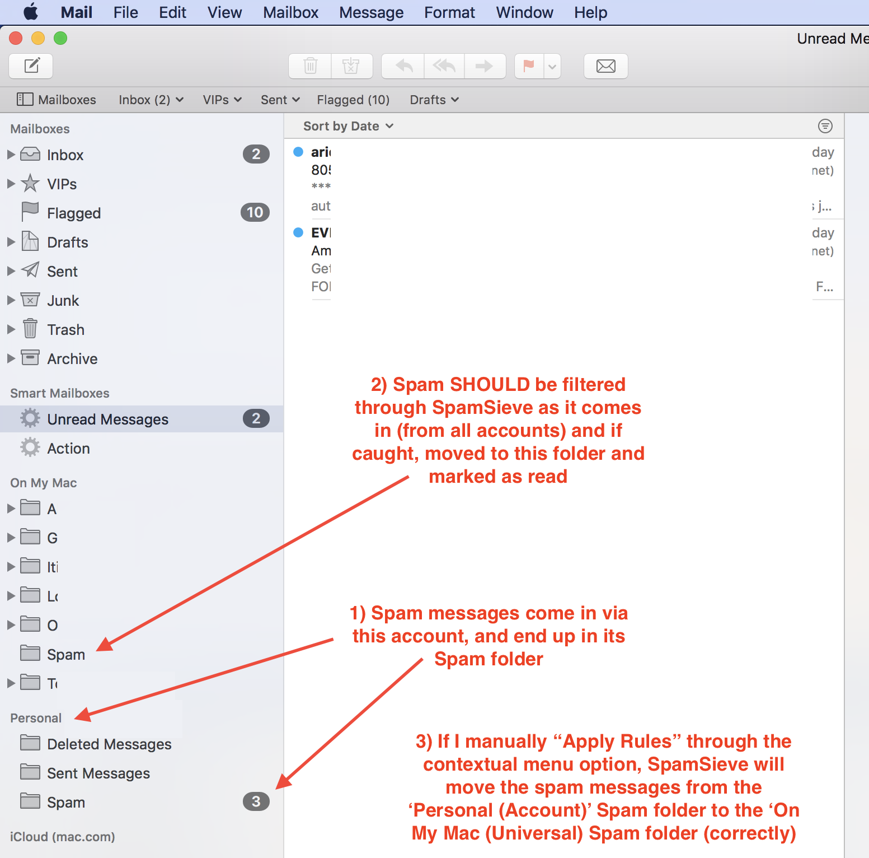This screenshot has width=869, height=858.
Task: Select the Unread Messages smart mailbox
Action: (x=142, y=419)
